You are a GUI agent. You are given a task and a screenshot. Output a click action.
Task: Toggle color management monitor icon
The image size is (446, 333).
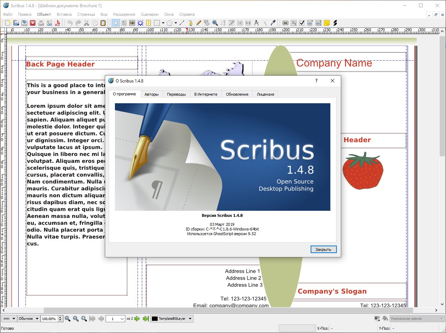coord(377,319)
